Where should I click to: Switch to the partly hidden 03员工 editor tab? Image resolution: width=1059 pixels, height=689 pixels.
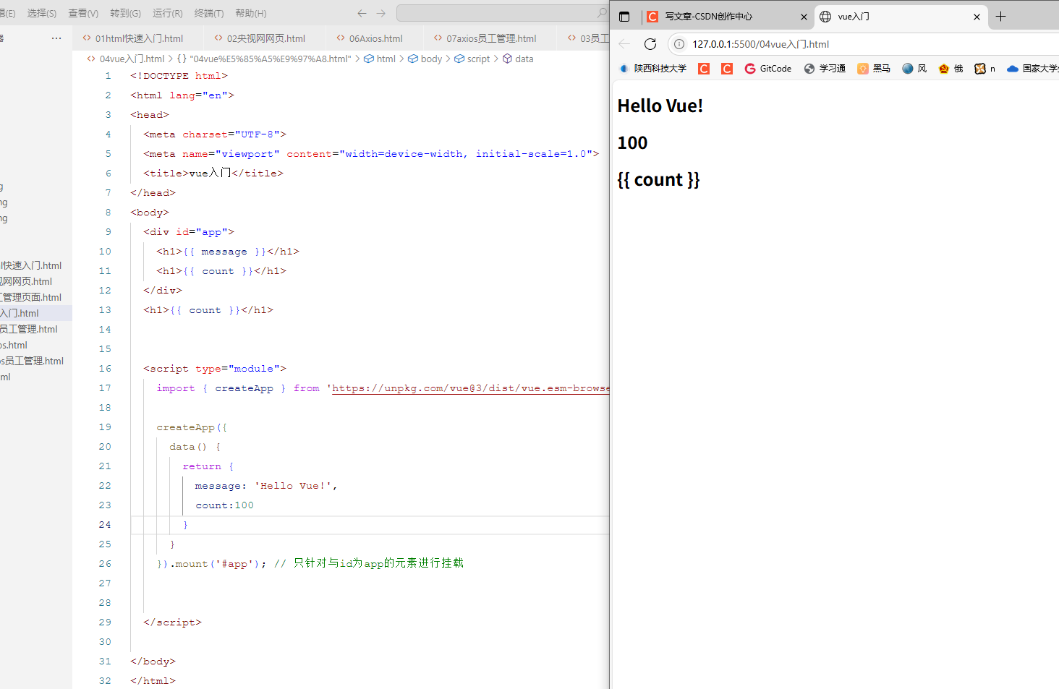point(588,38)
